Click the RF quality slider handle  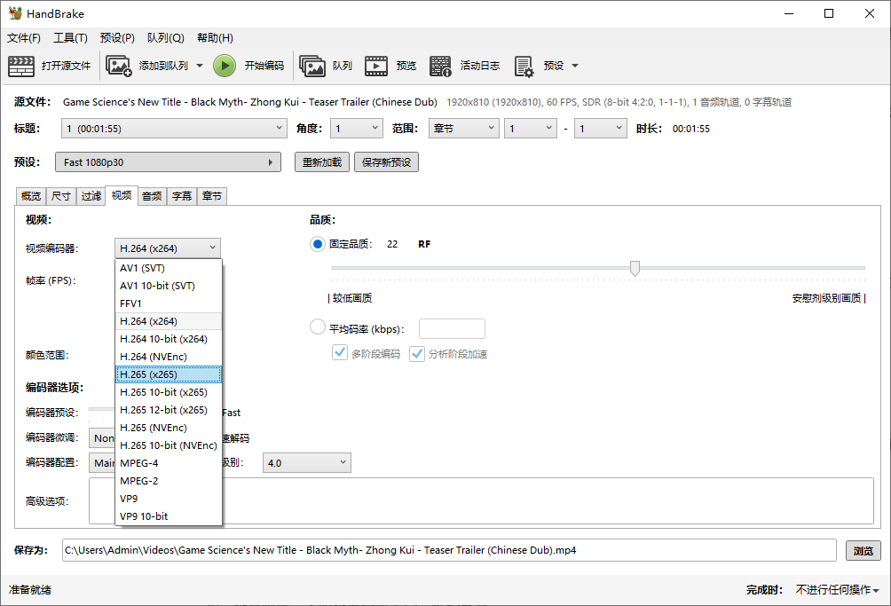coord(635,268)
